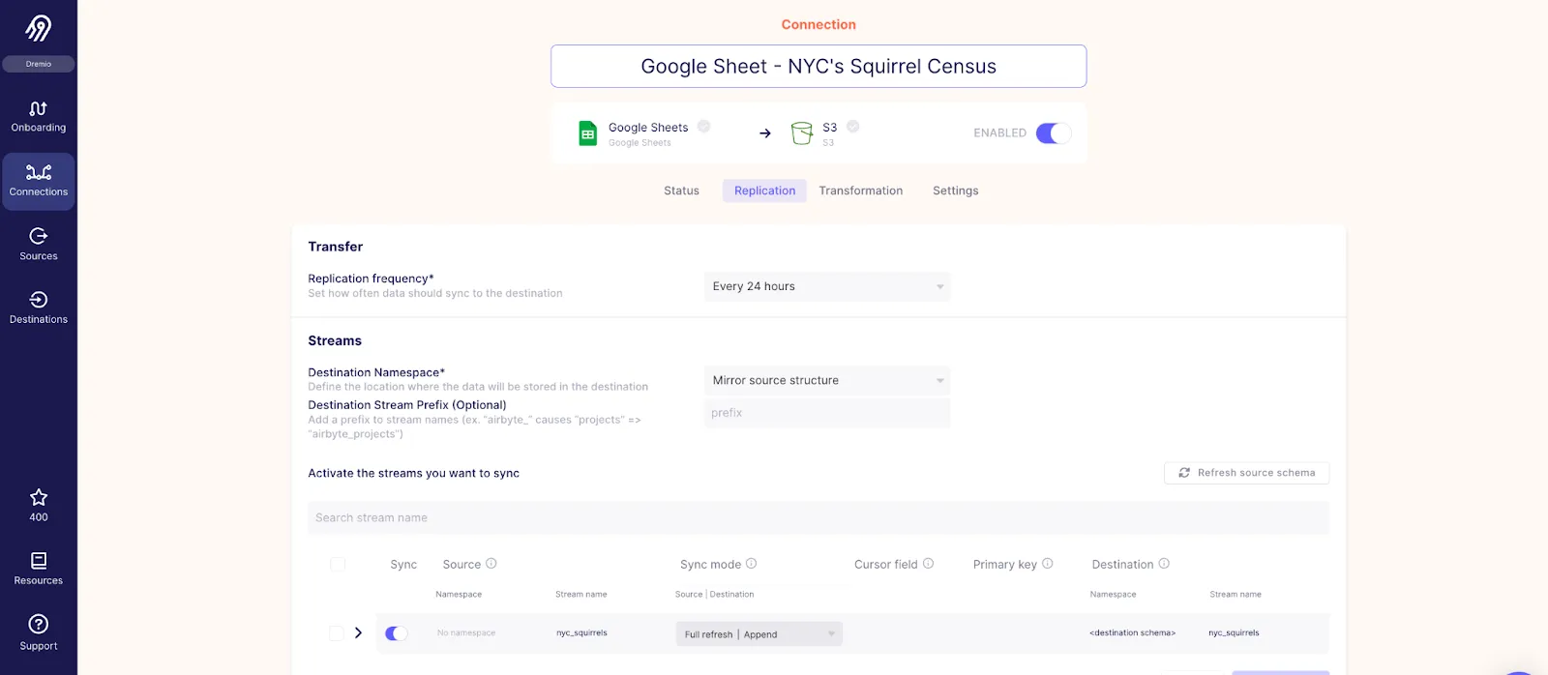Click the <destination schema> namespace cell
The width and height of the screenshot is (1548, 675).
[x=1132, y=633]
